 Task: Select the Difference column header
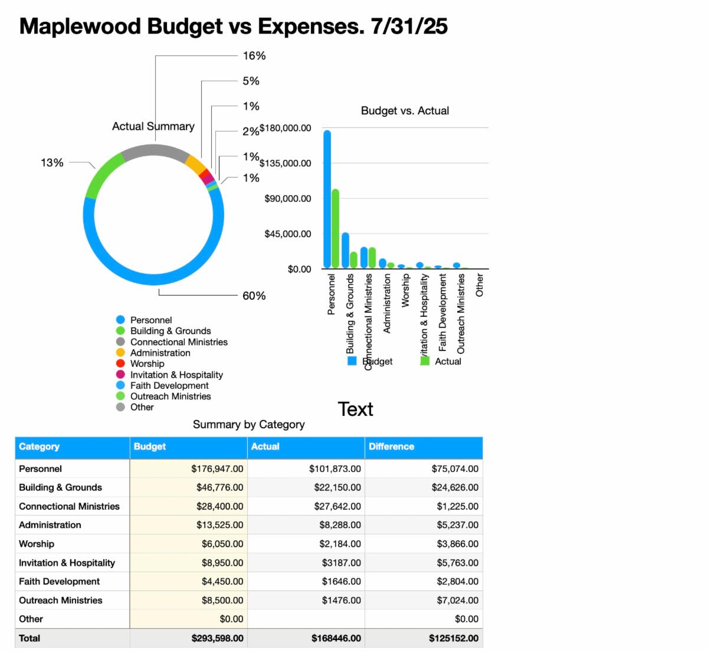point(423,447)
